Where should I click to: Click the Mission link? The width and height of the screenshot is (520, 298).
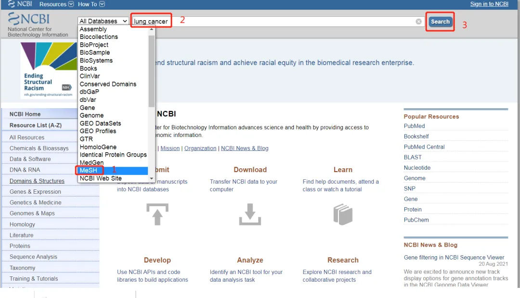pyautogui.click(x=170, y=149)
